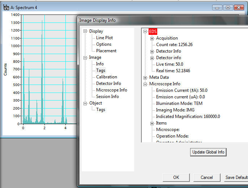Maximize the Spectrum 4 window
The image size is (248, 188).
pos(228,8)
